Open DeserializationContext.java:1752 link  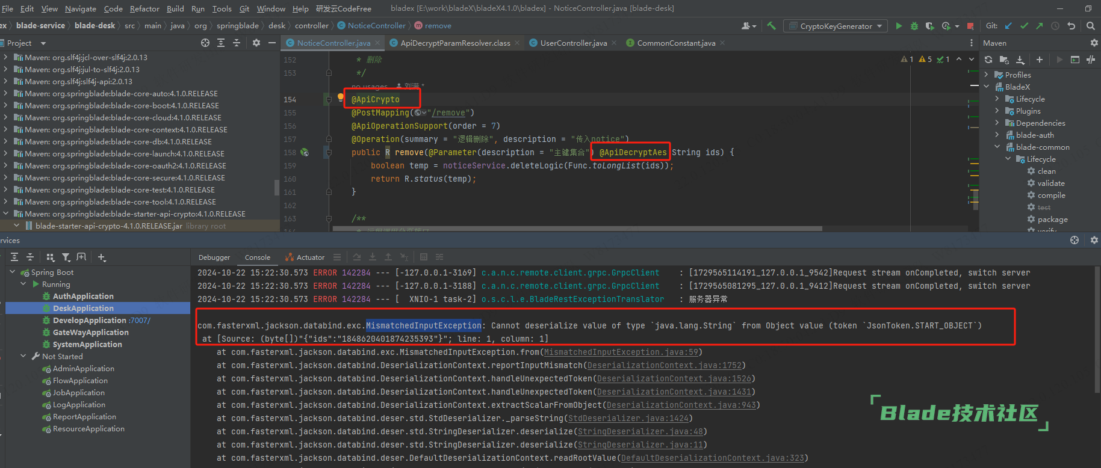pos(665,365)
